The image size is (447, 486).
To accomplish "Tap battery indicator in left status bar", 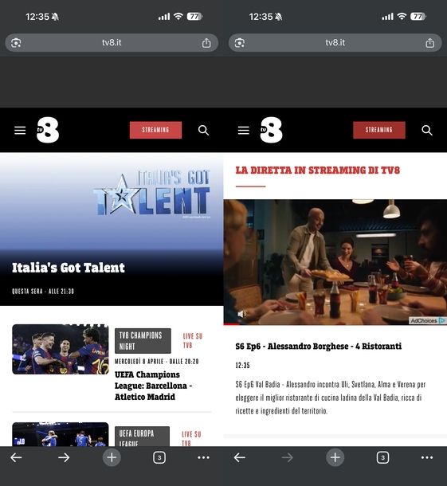I will pyautogui.click(x=194, y=16).
